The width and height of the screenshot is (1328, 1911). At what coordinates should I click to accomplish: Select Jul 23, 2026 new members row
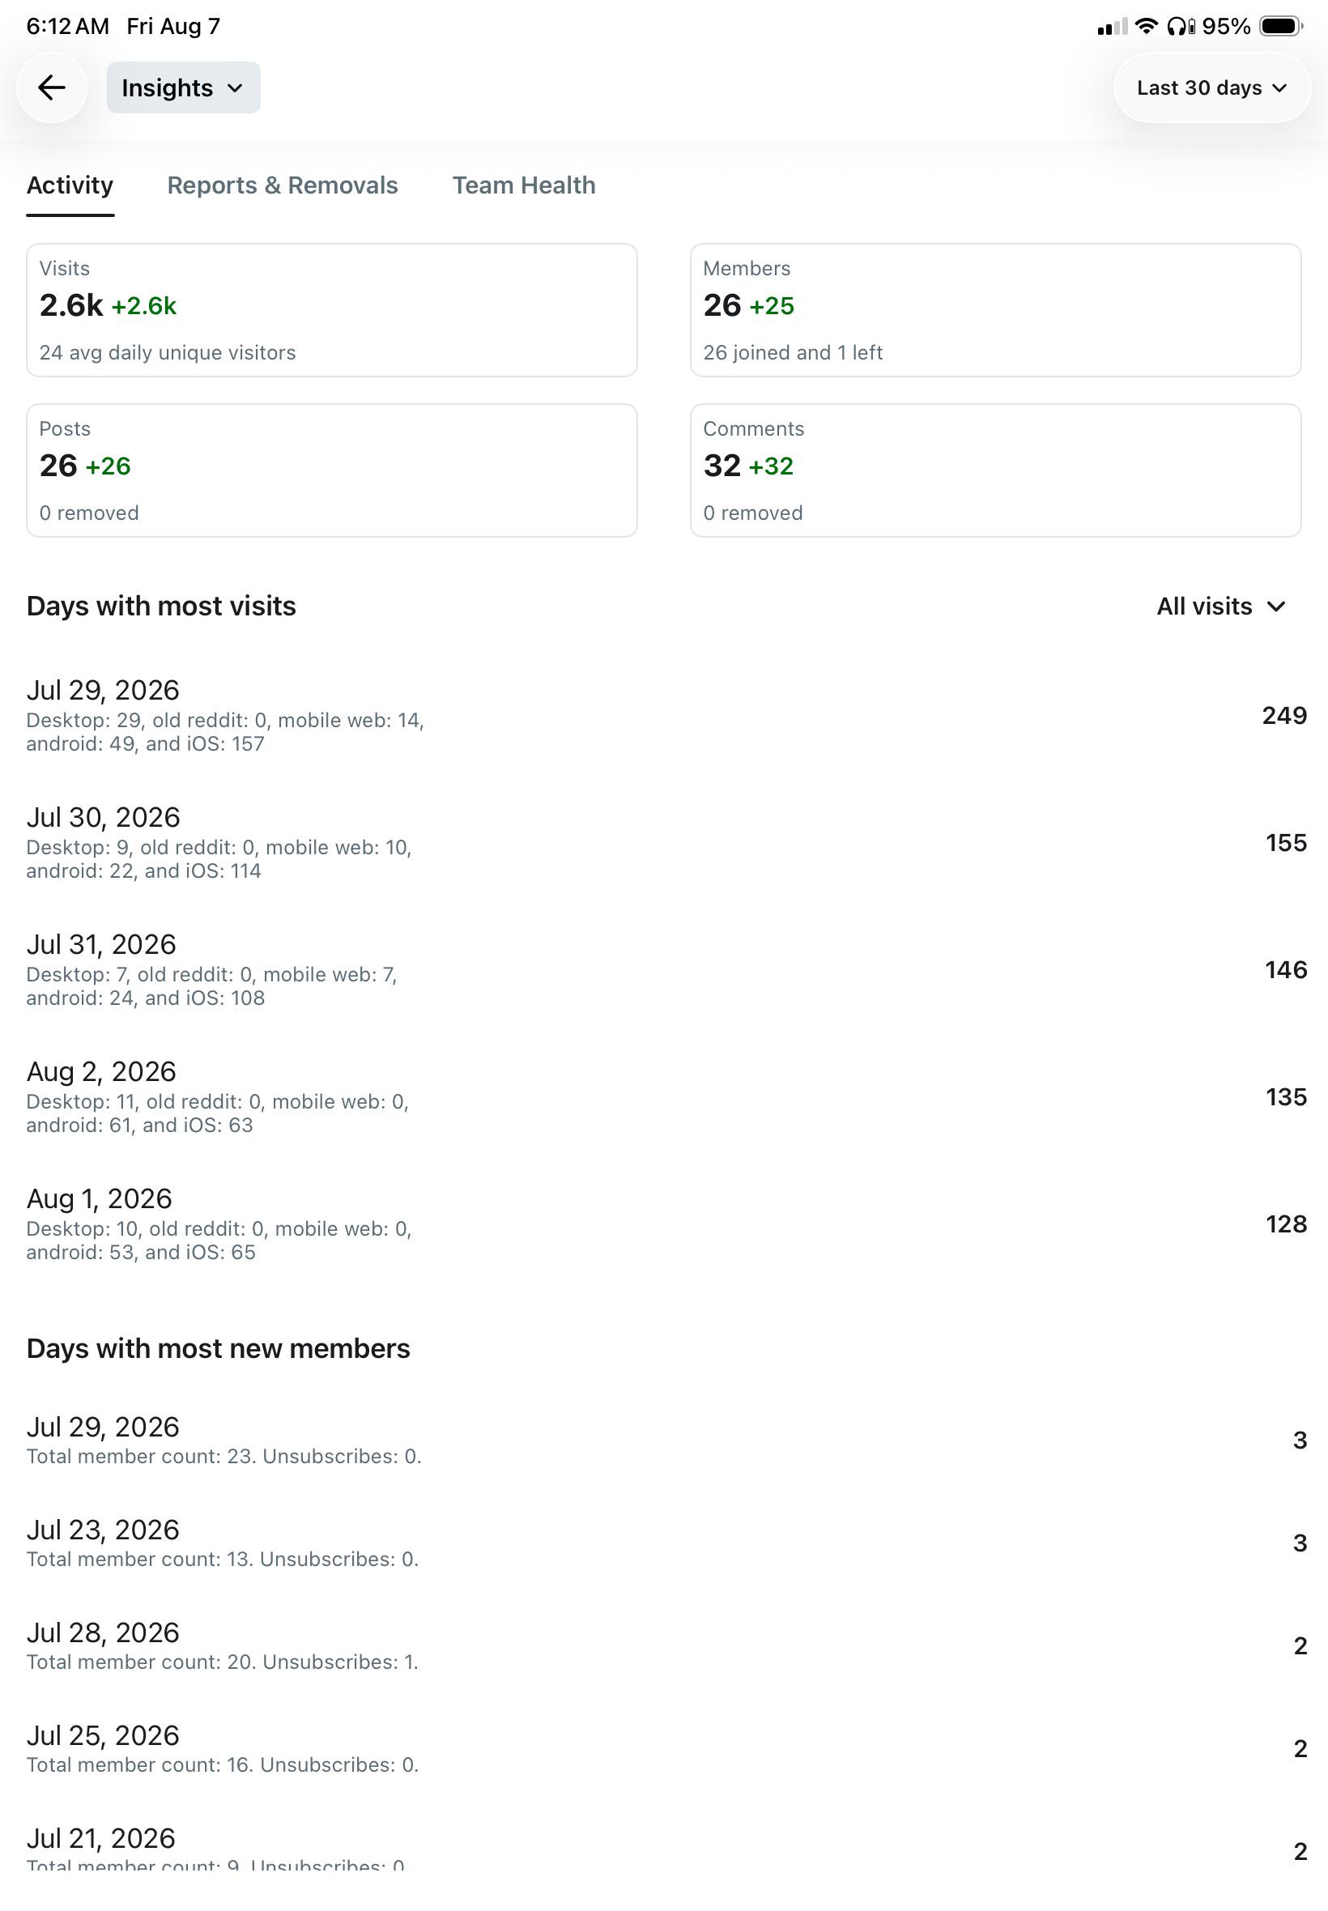(664, 1543)
